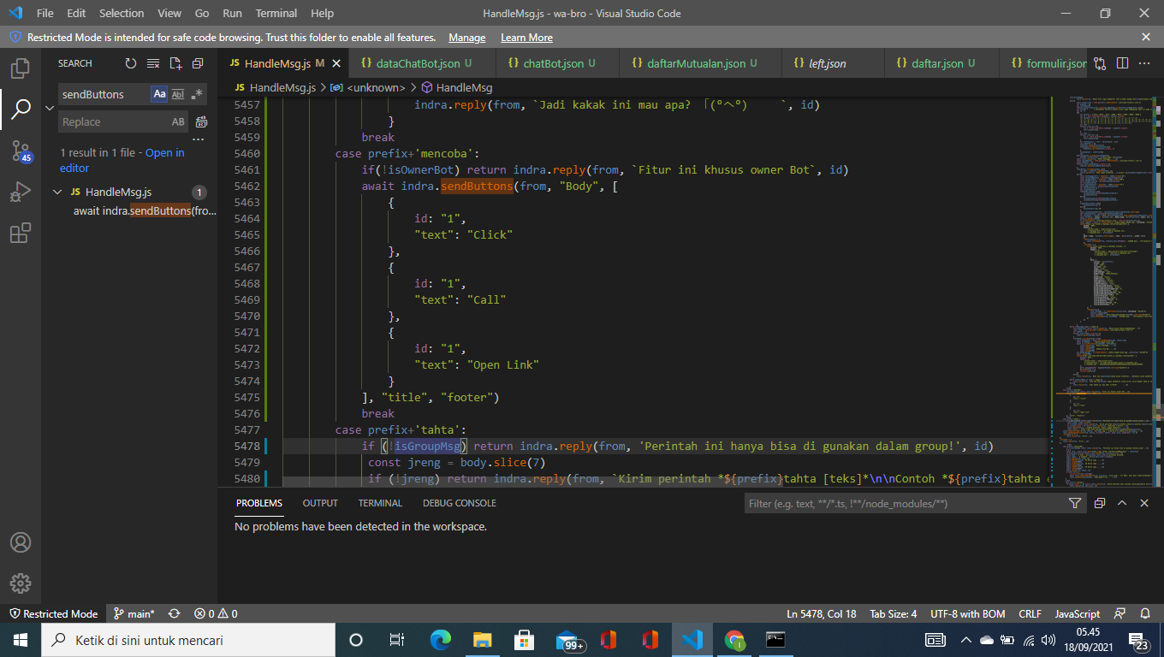Clear all search results
This screenshot has height=657, width=1164.
click(x=153, y=62)
